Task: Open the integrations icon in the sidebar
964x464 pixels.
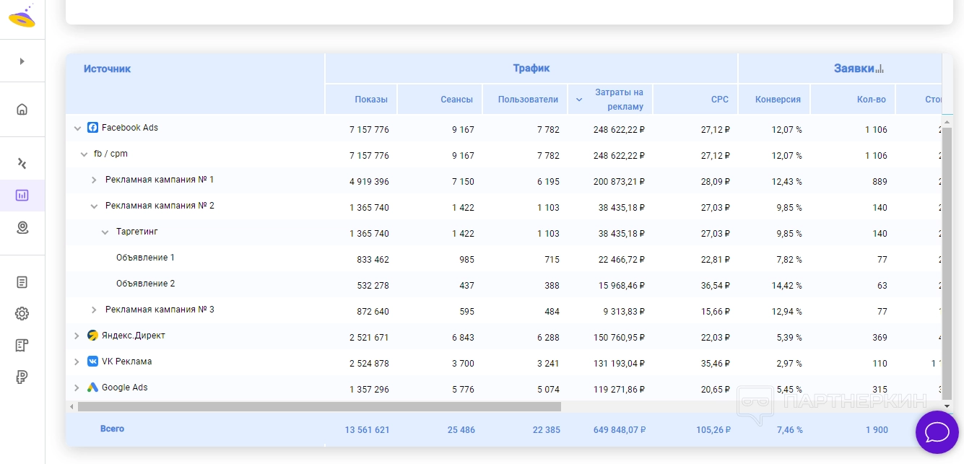Action: click(22, 164)
